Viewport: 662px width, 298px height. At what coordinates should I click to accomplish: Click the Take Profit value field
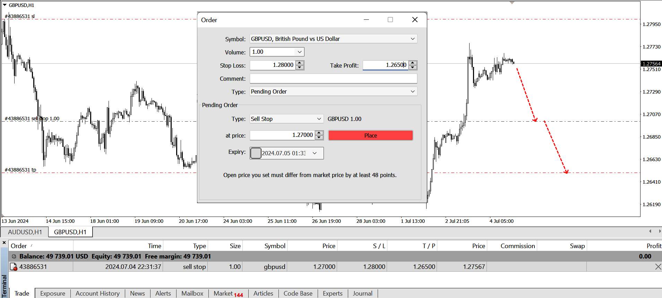click(x=386, y=65)
